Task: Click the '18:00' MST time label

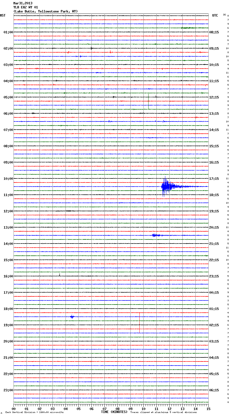Action: (8, 309)
